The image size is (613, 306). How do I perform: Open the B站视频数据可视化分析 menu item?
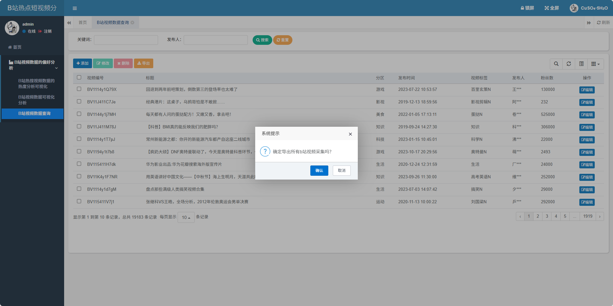[36, 100]
